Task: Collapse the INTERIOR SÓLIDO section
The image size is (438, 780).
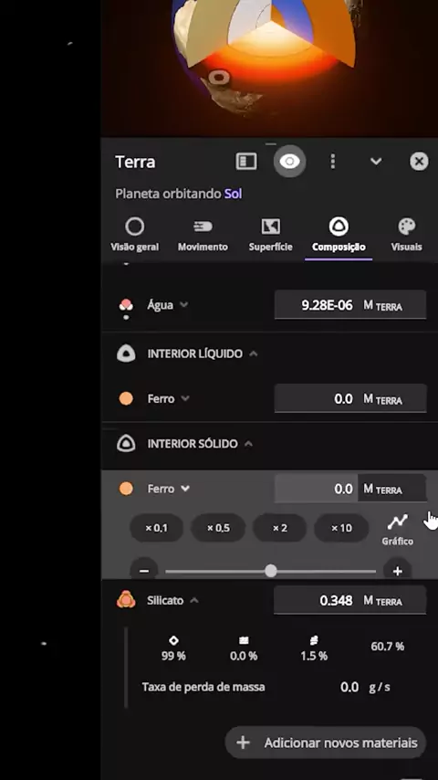Action: 248,444
